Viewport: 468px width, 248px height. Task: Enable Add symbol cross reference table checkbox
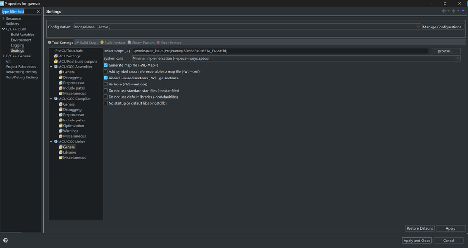click(x=106, y=71)
